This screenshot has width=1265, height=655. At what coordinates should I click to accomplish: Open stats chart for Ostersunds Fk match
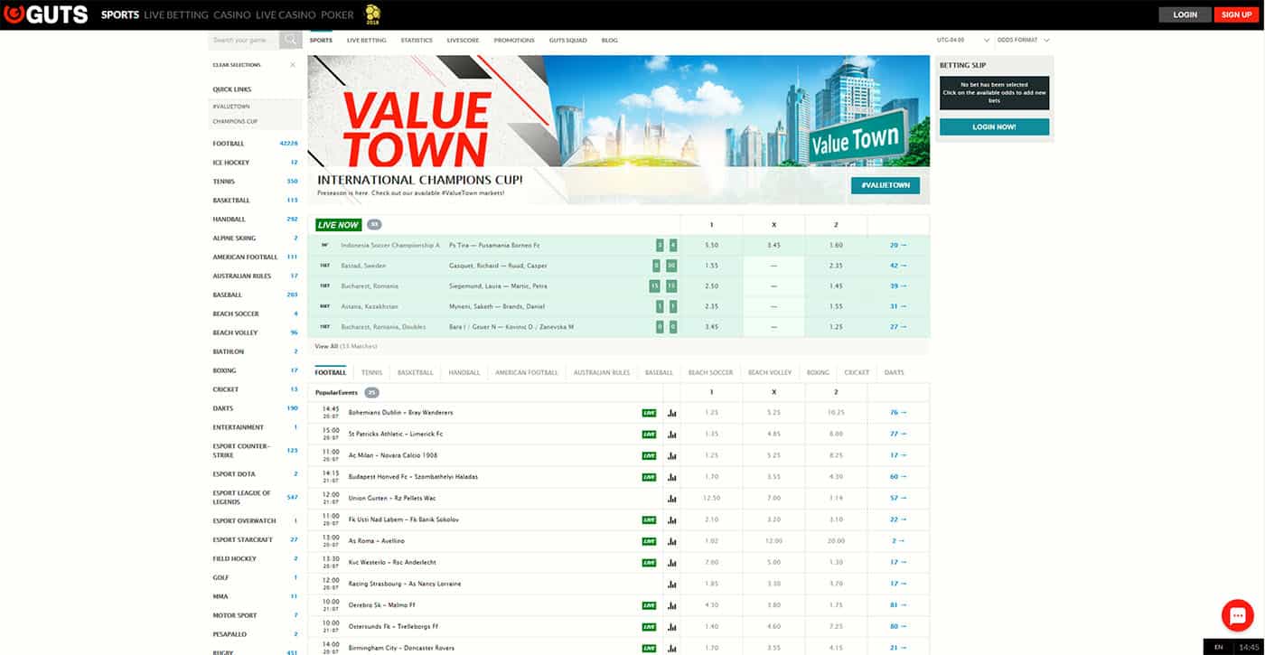click(671, 627)
